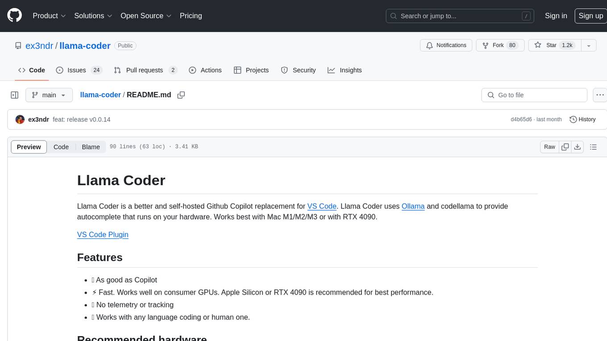Open the Raw file view
The height and width of the screenshot is (341, 607).
click(549, 147)
